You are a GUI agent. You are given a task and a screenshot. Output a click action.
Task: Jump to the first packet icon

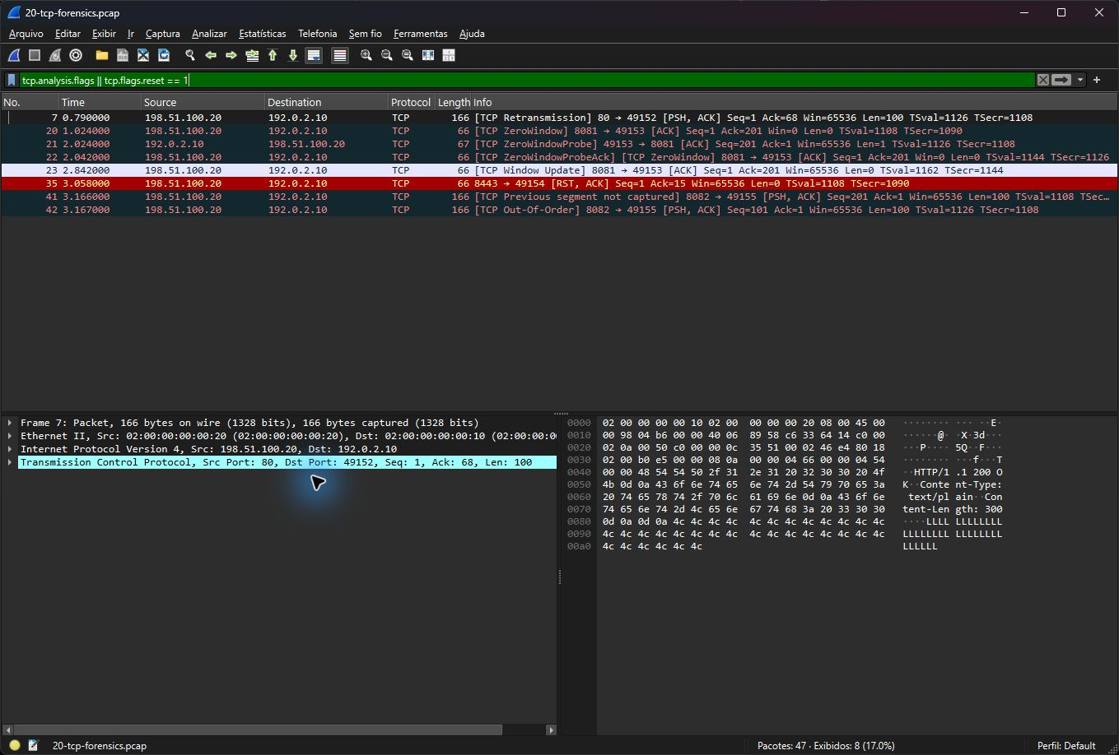[x=273, y=55]
